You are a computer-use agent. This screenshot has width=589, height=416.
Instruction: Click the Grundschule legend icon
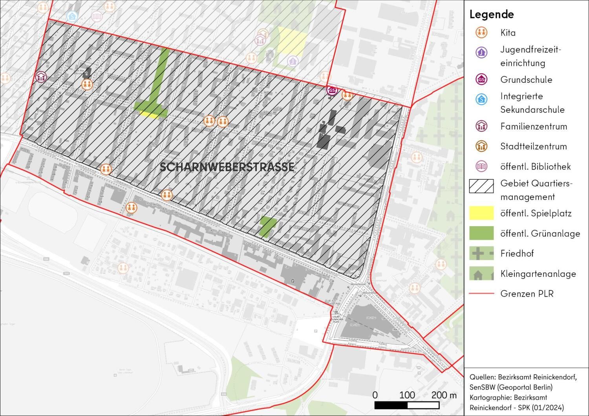[x=481, y=80]
